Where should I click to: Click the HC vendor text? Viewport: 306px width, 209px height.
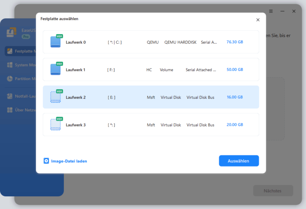point(149,70)
